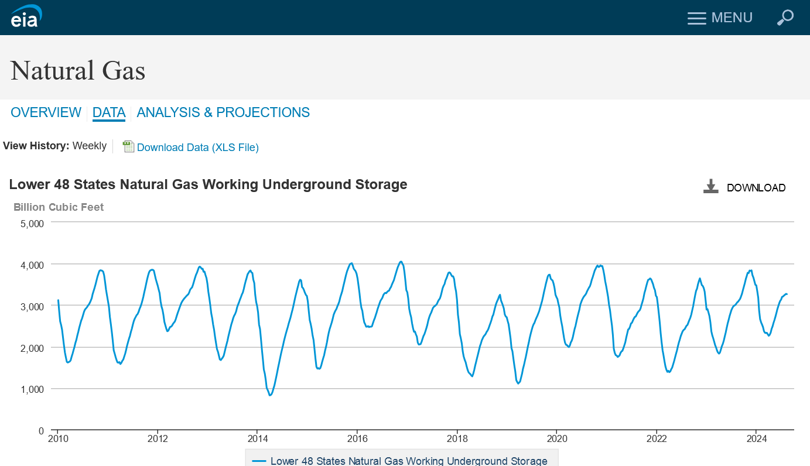Screen dimensions: 810x466
Task: Click the 2014 storage minimum on the line
Action: [x=270, y=395]
